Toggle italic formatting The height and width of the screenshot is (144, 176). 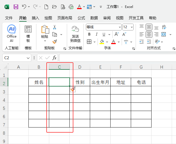pyautogui.click(x=97, y=34)
